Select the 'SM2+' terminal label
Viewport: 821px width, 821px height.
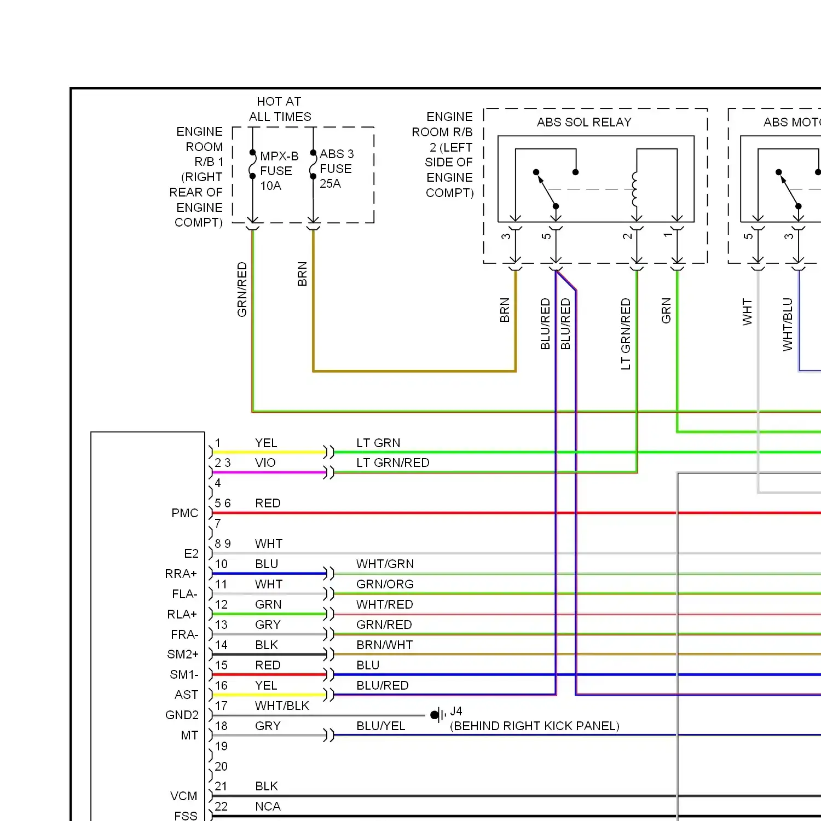tap(183, 654)
